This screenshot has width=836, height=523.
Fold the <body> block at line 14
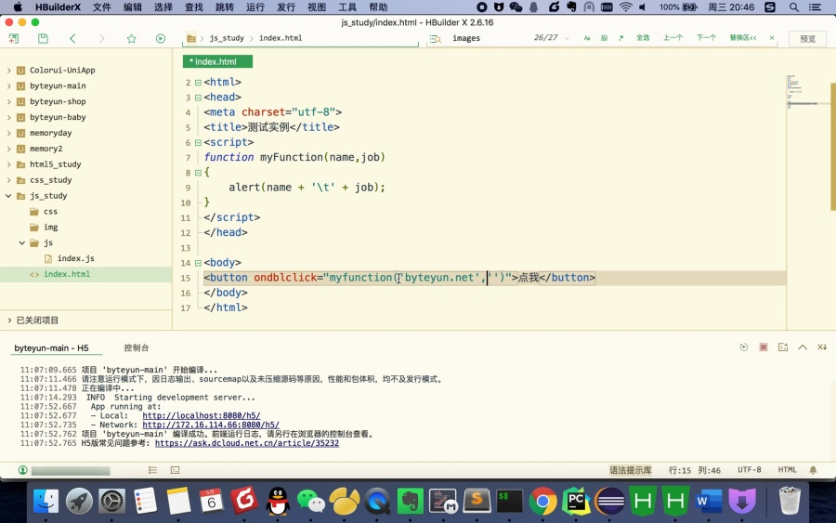pyautogui.click(x=198, y=263)
